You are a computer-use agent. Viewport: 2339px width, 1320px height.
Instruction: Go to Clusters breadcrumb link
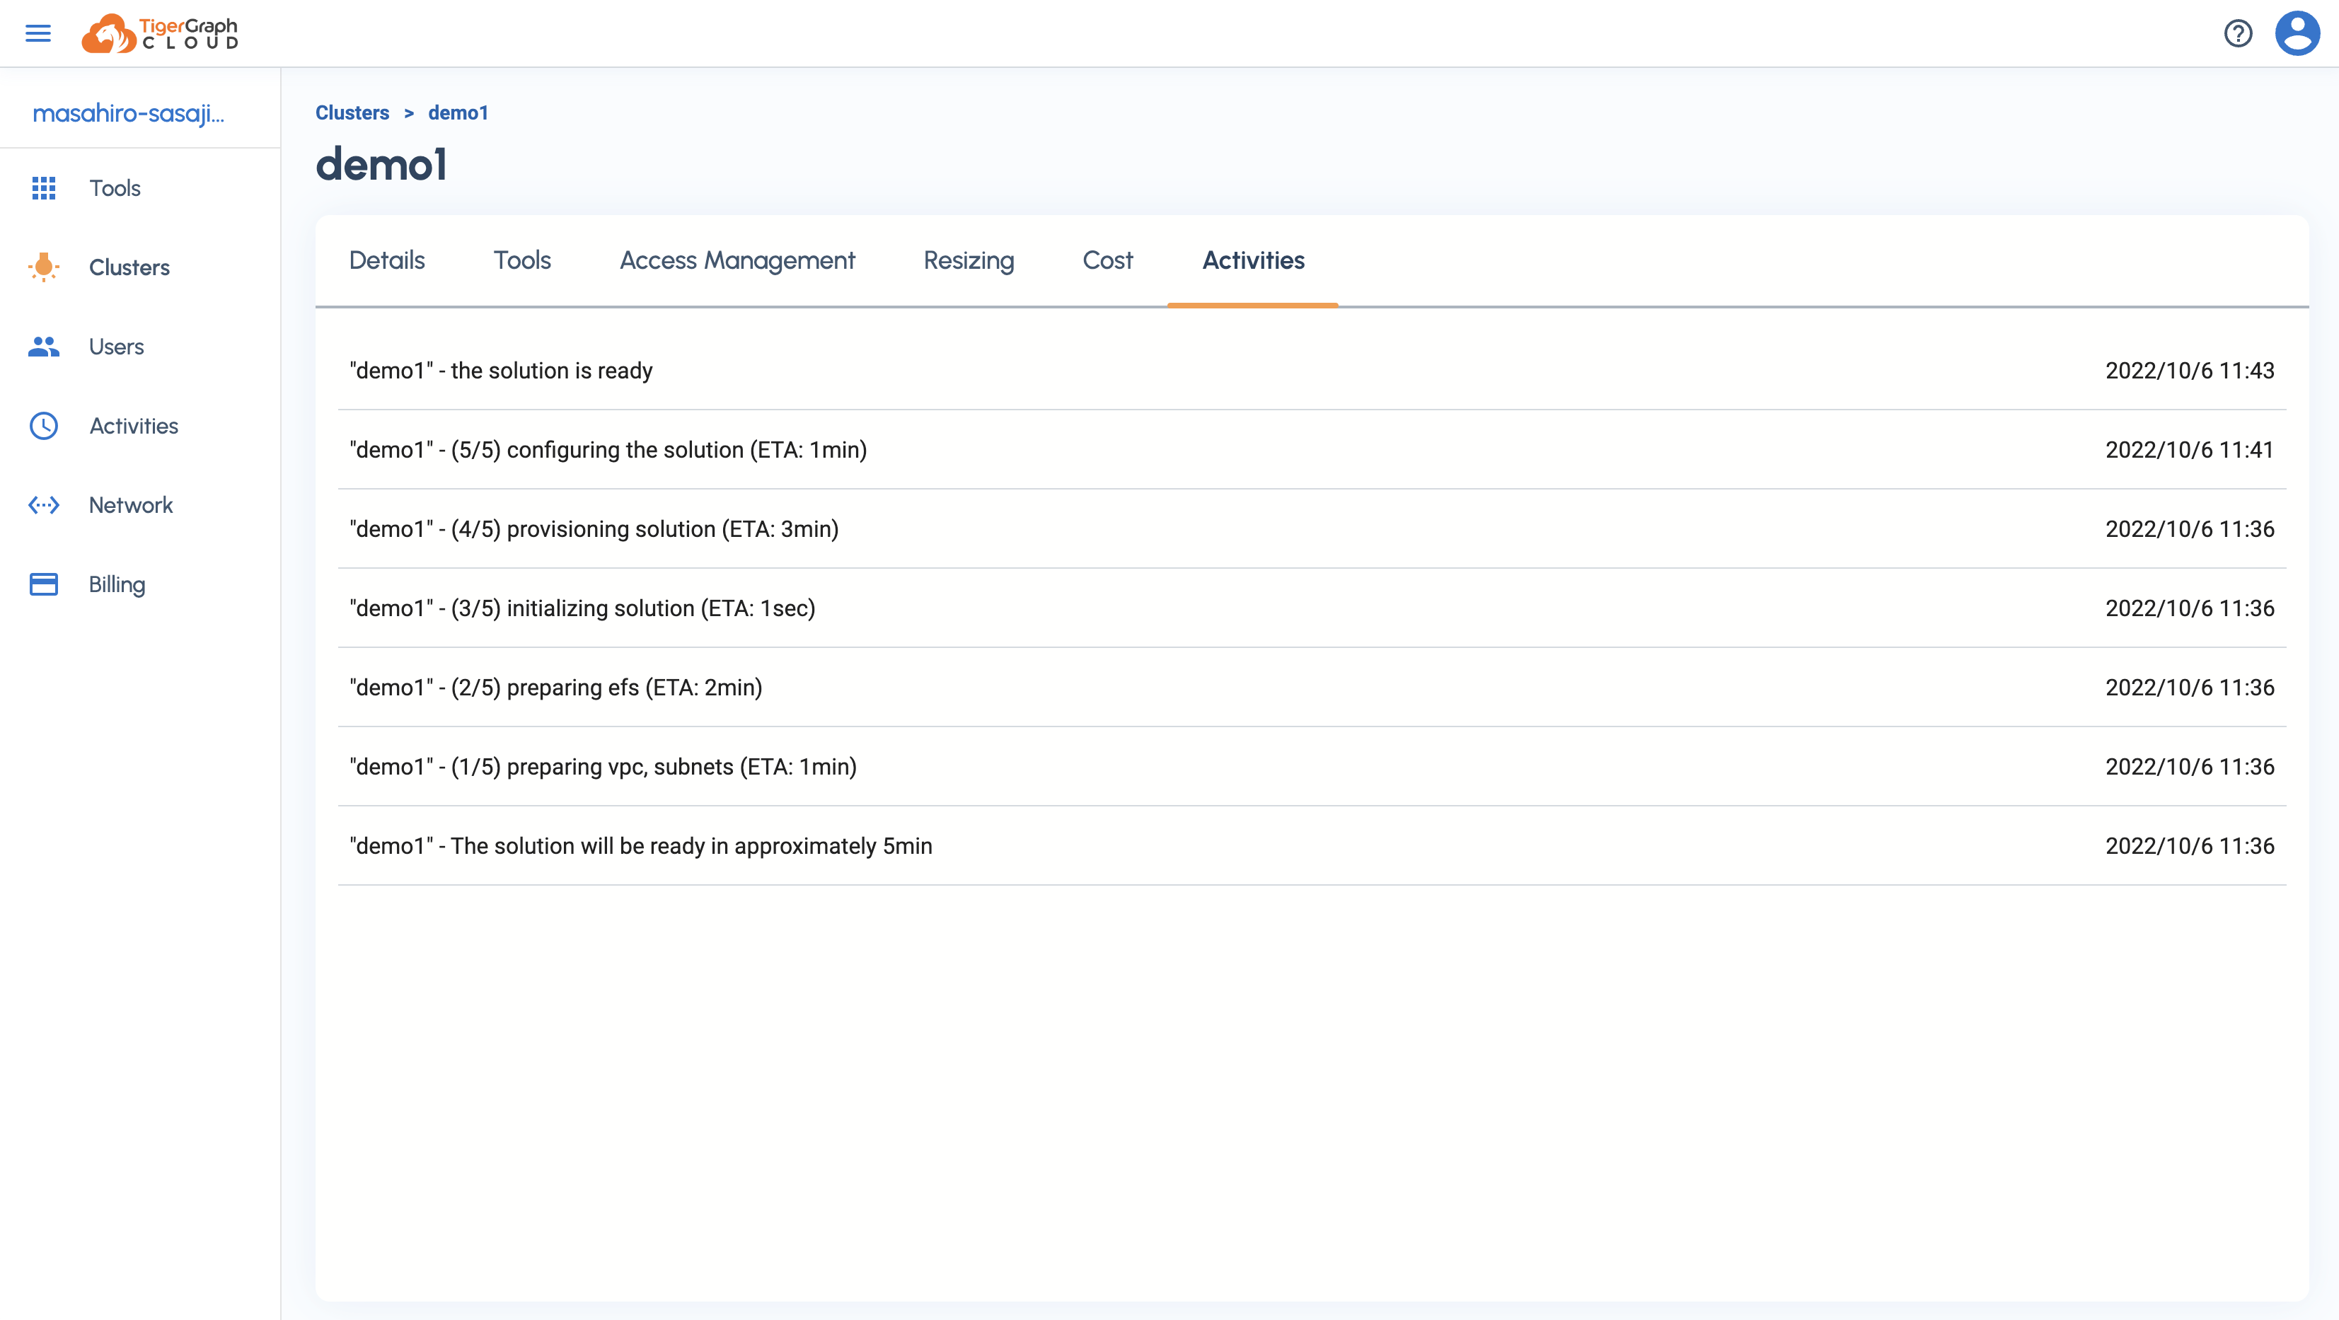tap(352, 112)
